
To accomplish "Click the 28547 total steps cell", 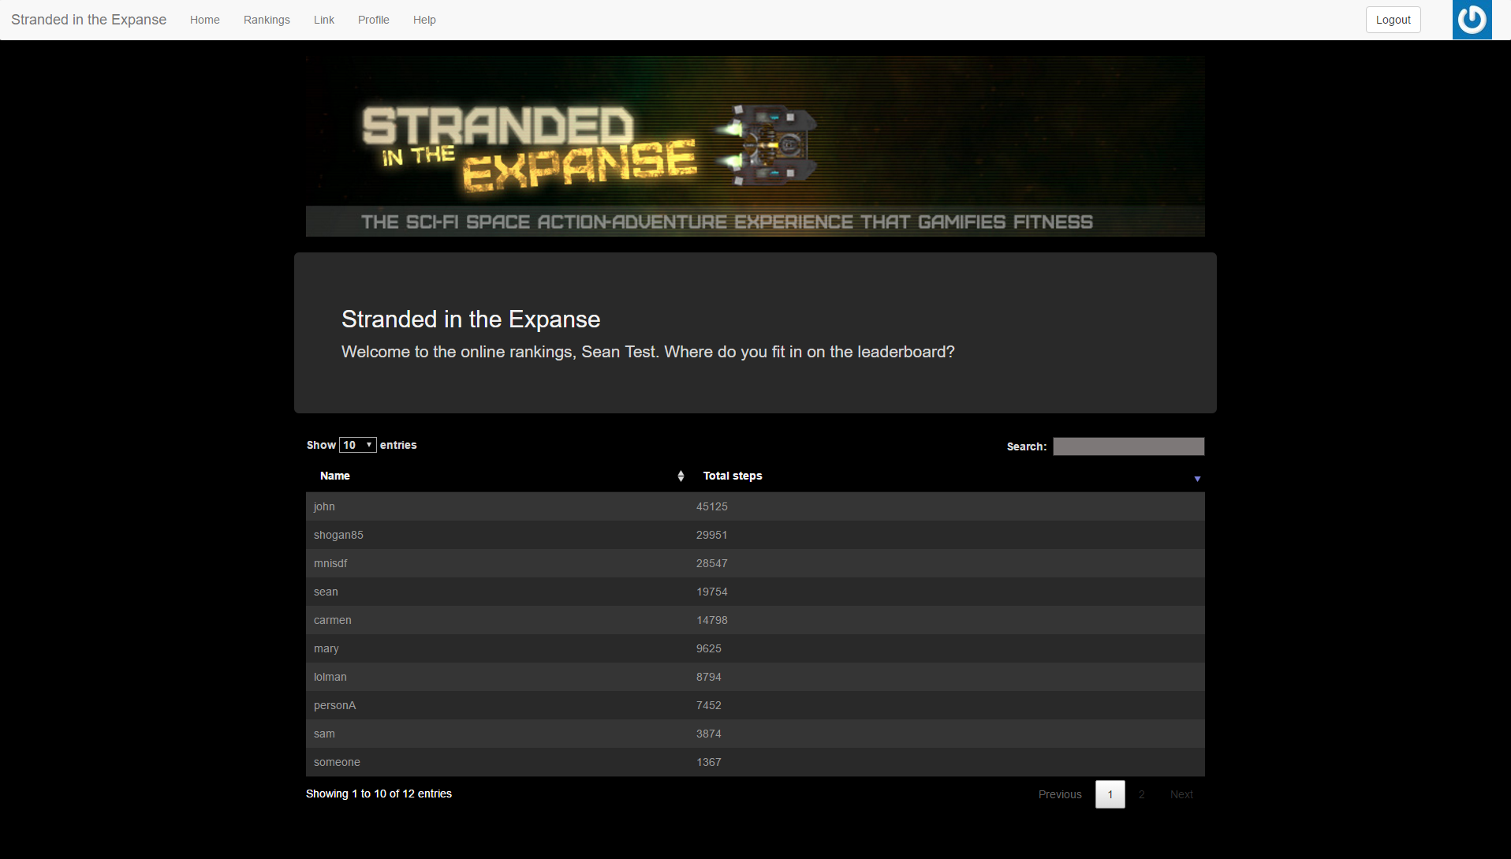I will point(947,563).
